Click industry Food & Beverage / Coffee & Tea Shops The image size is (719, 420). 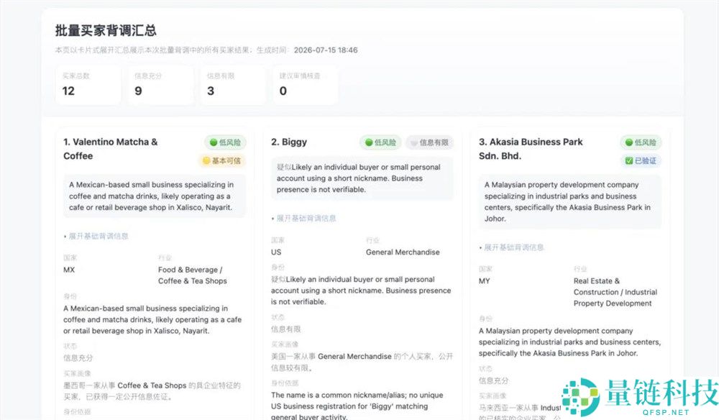[193, 275]
